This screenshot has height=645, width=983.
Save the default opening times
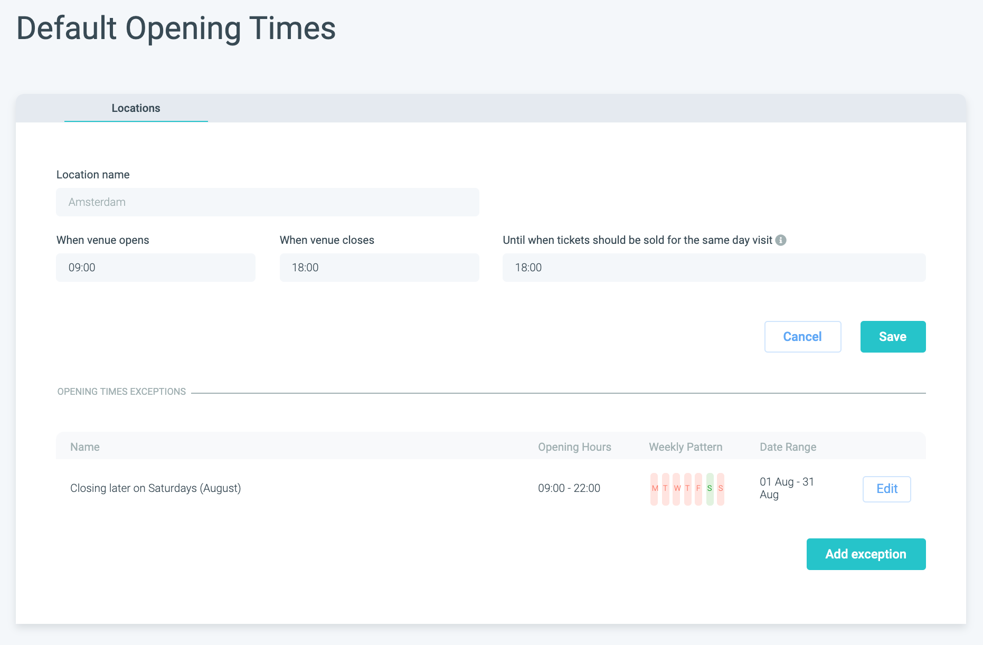893,337
